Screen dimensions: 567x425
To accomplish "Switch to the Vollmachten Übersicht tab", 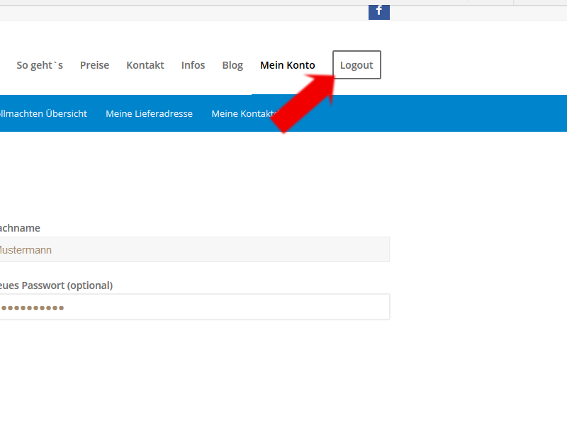I will click(x=44, y=113).
